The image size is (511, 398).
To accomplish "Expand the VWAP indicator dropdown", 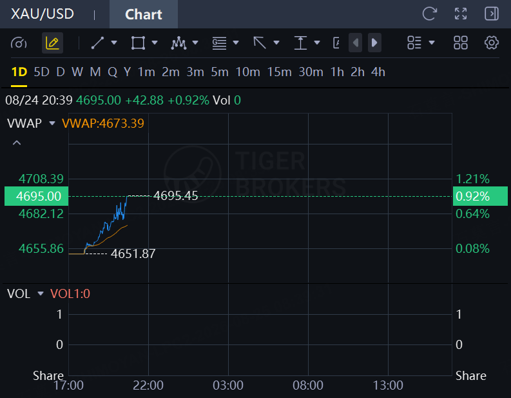I will click(52, 123).
